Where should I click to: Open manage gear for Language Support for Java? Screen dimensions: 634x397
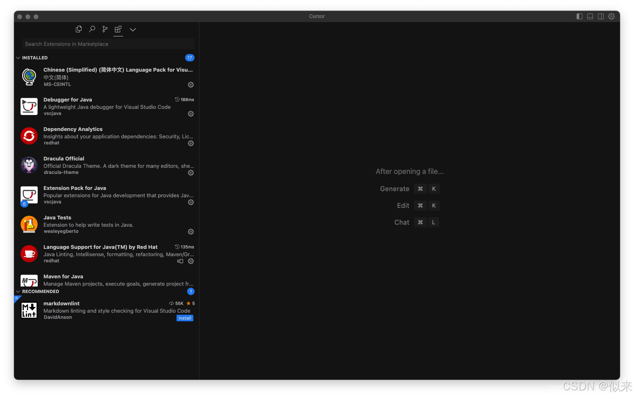pyautogui.click(x=191, y=261)
